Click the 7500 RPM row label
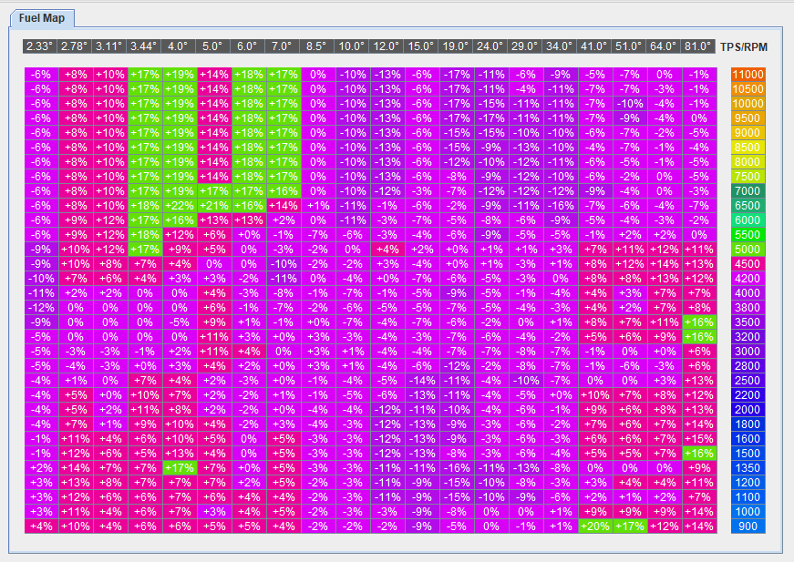The width and height of the screenshot is (794, 562). tap(748, 177)
